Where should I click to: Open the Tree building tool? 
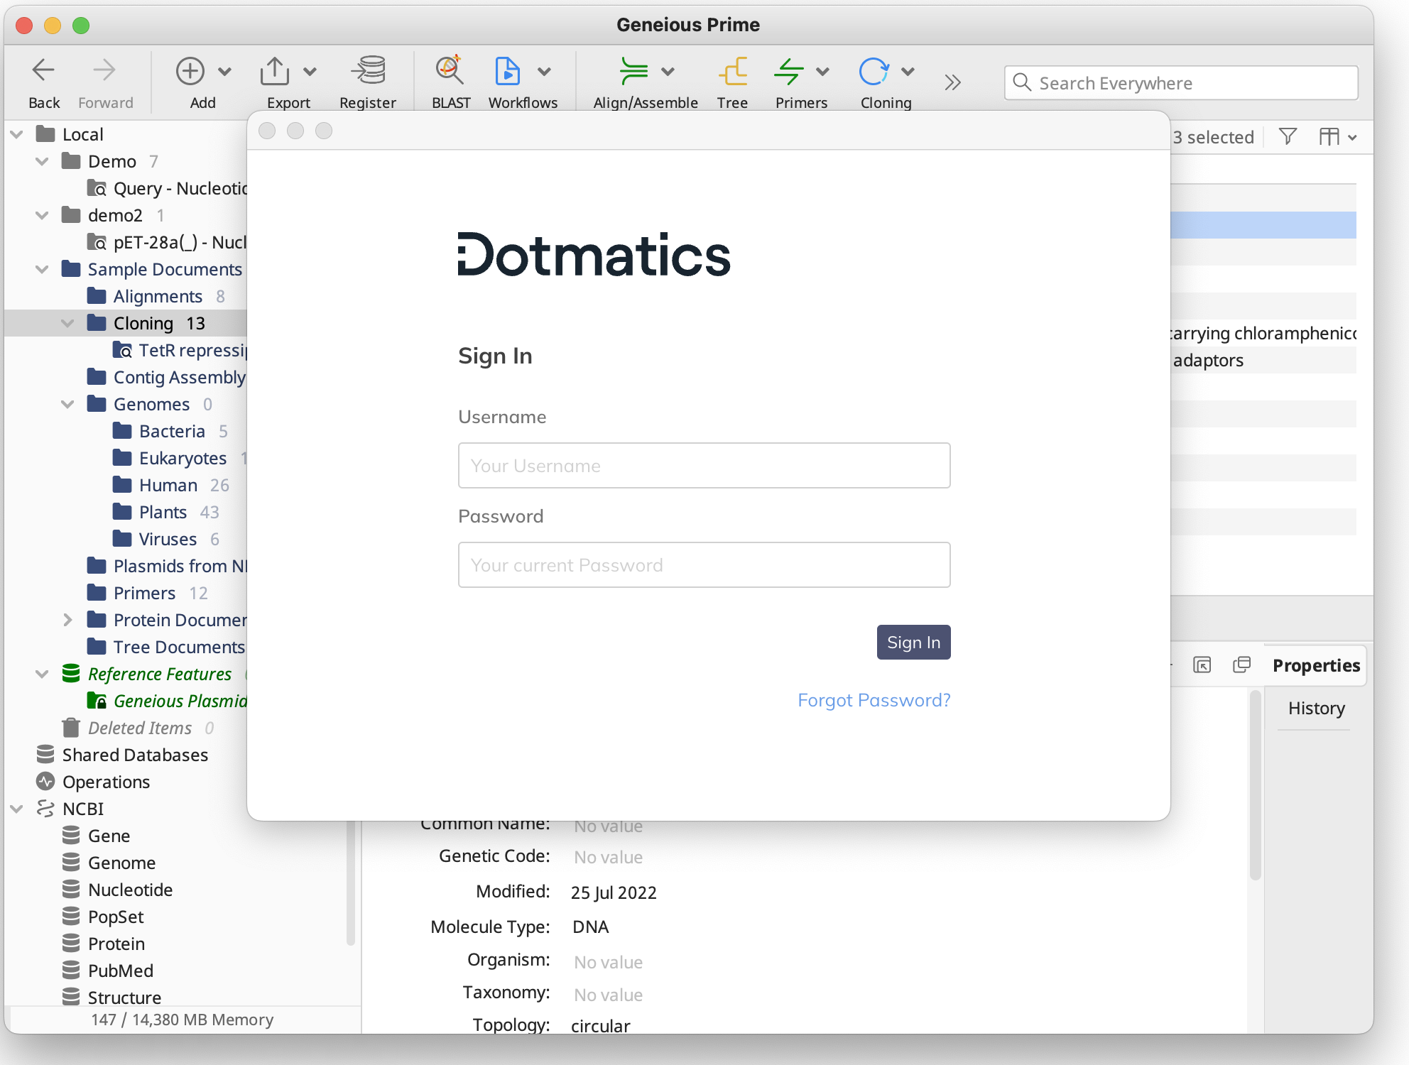732,71
